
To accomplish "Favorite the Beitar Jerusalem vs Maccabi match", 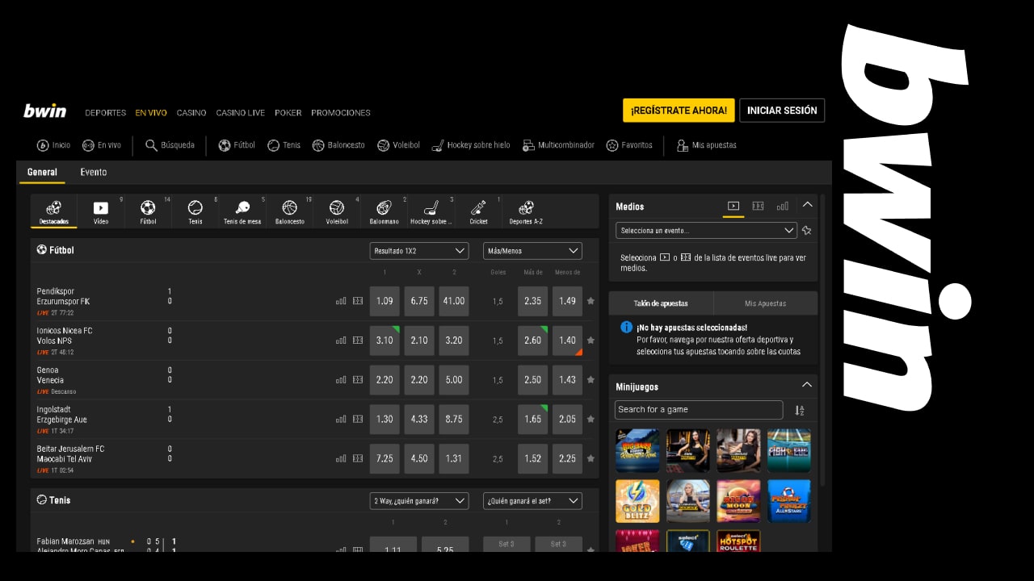I will tap(591, 459).
